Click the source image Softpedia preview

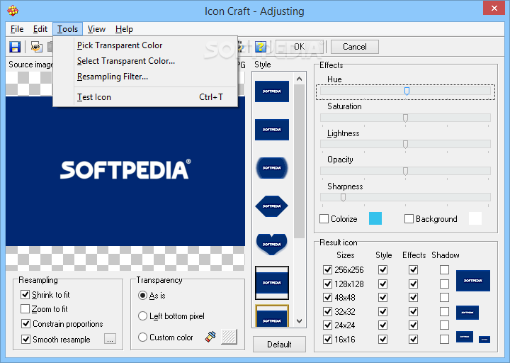[x=125, y=171]
